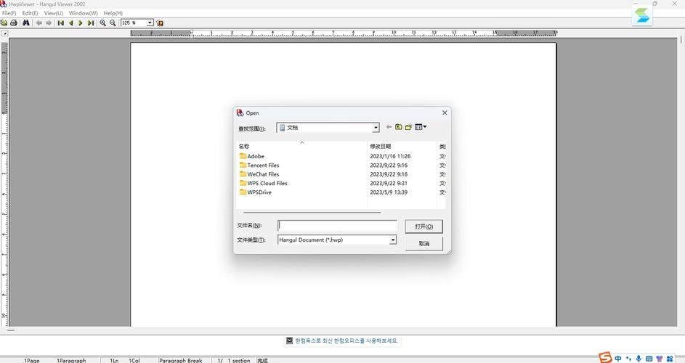The width and height of the screenshot is (685, 363).
Task: Open the File(F) menu
Action: (x=9, y=13)
